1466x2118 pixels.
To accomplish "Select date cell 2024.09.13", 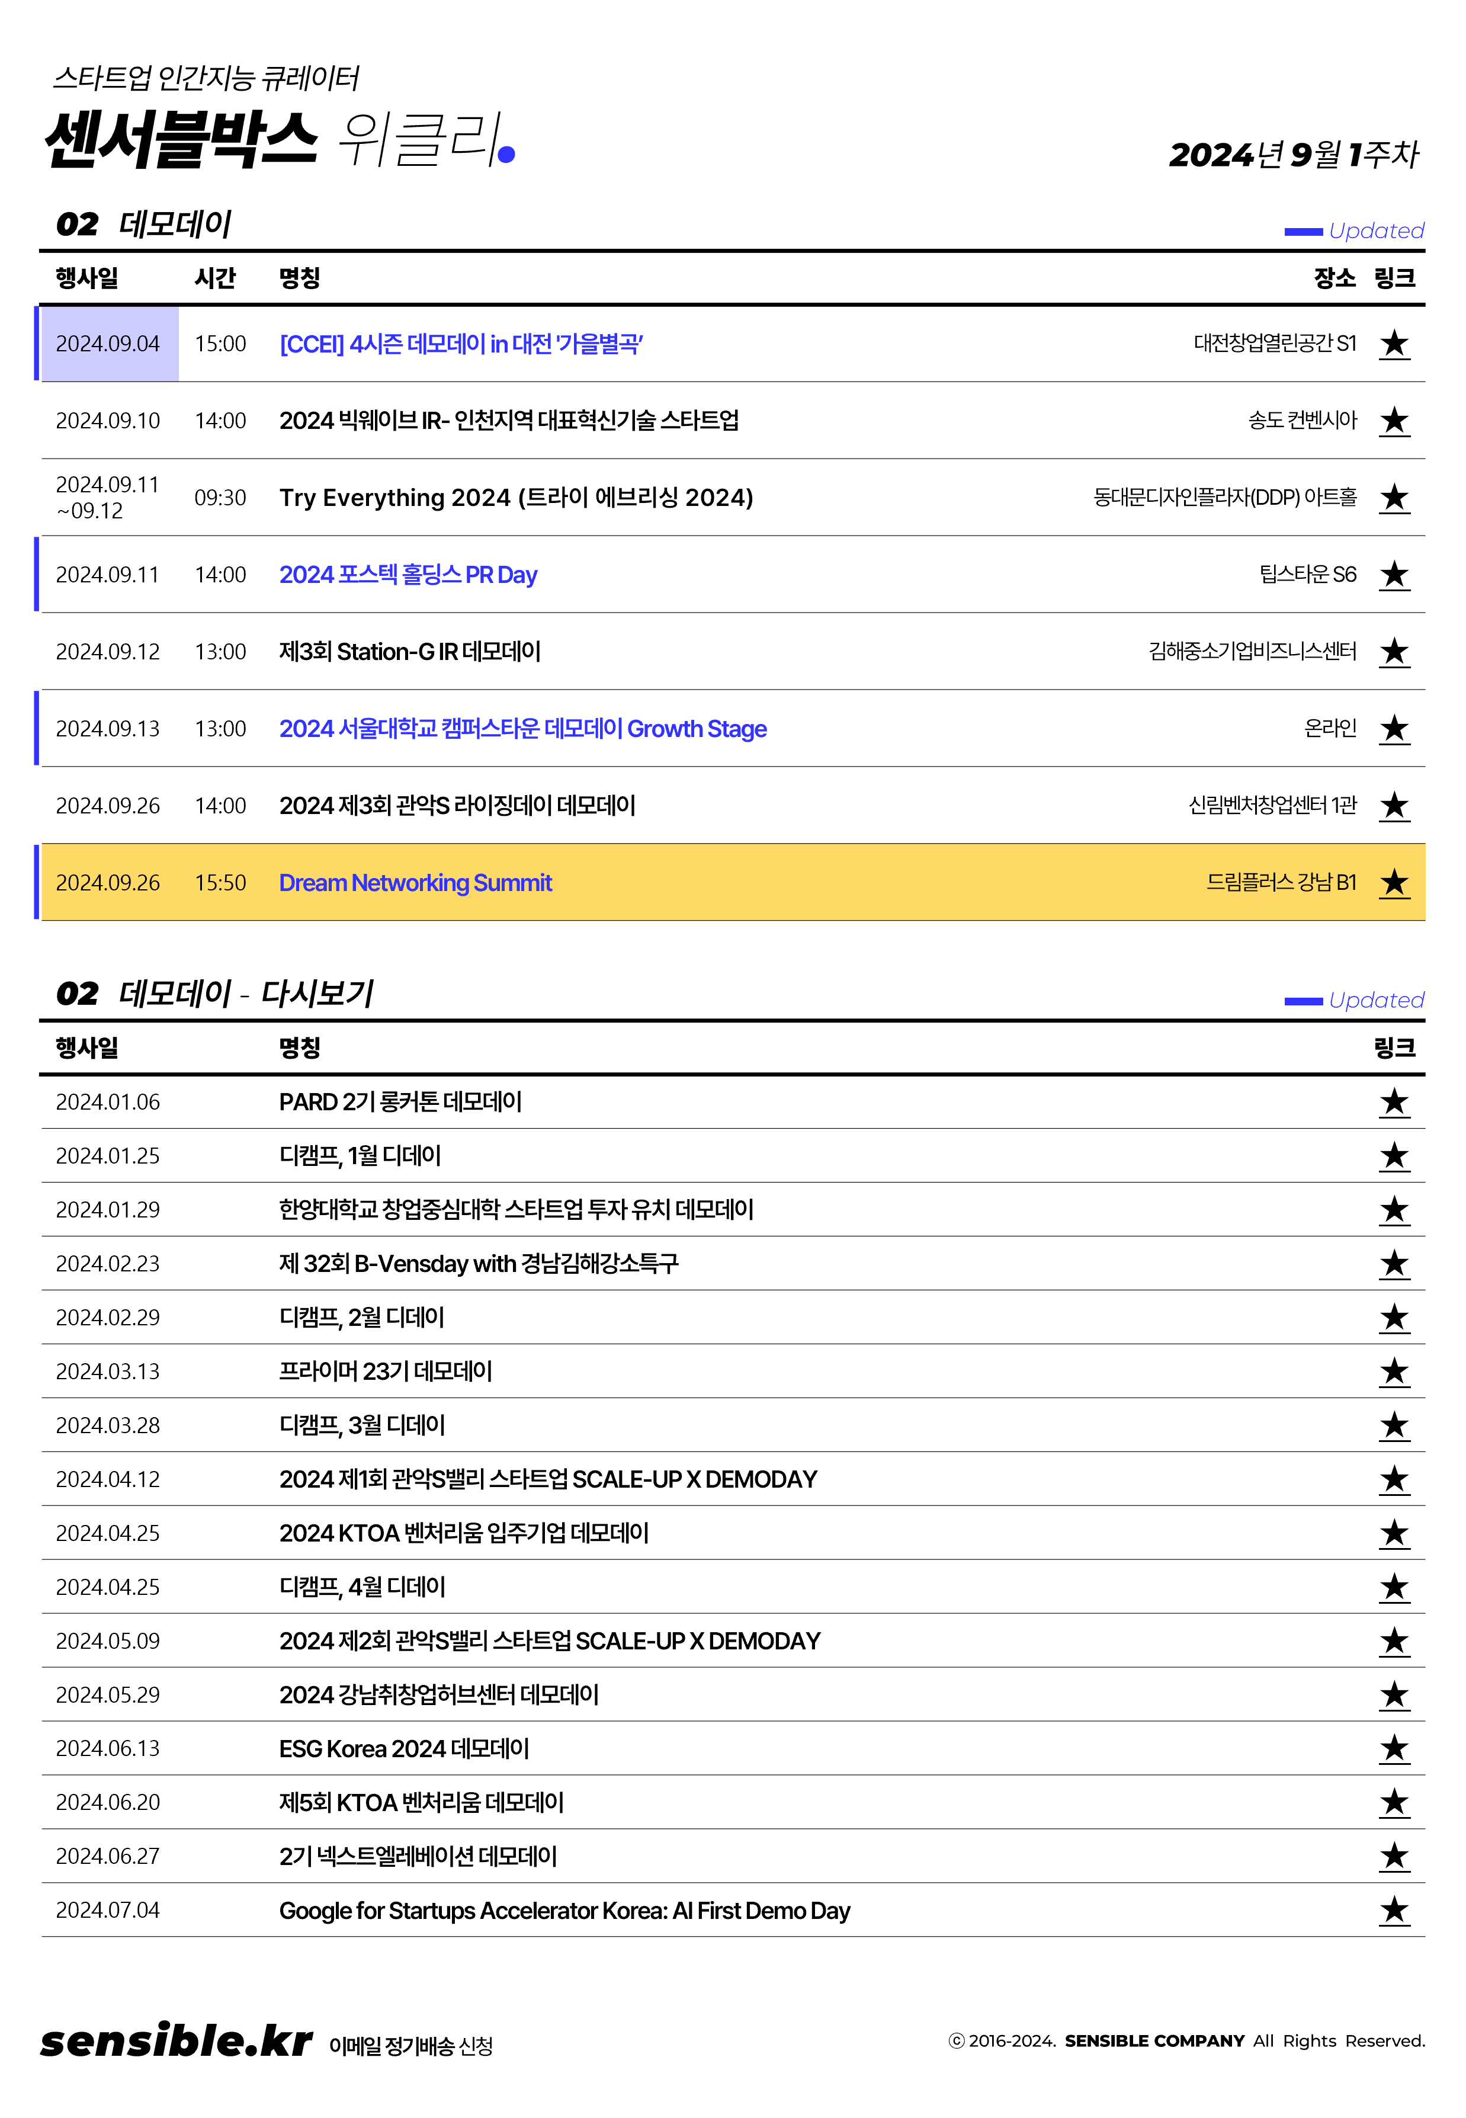I will (x=107, y=729).
